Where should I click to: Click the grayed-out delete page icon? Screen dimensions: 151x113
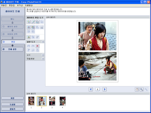coord(42,22)
